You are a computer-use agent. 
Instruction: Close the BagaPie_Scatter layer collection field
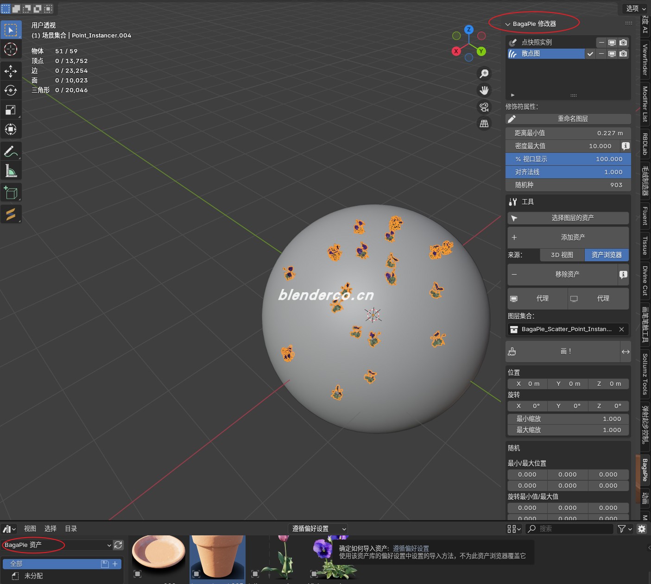621,329
